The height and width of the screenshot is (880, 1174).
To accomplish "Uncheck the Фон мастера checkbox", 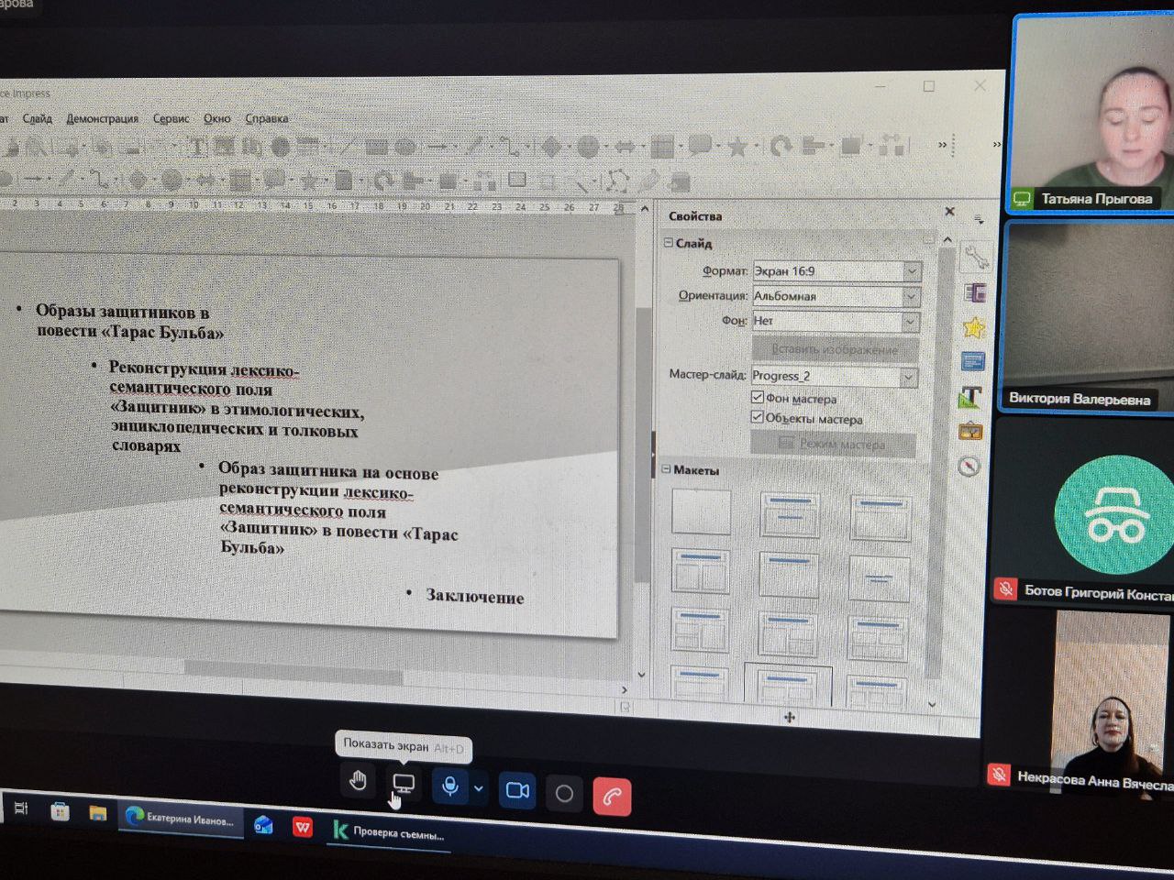I will tap(758, 398).
